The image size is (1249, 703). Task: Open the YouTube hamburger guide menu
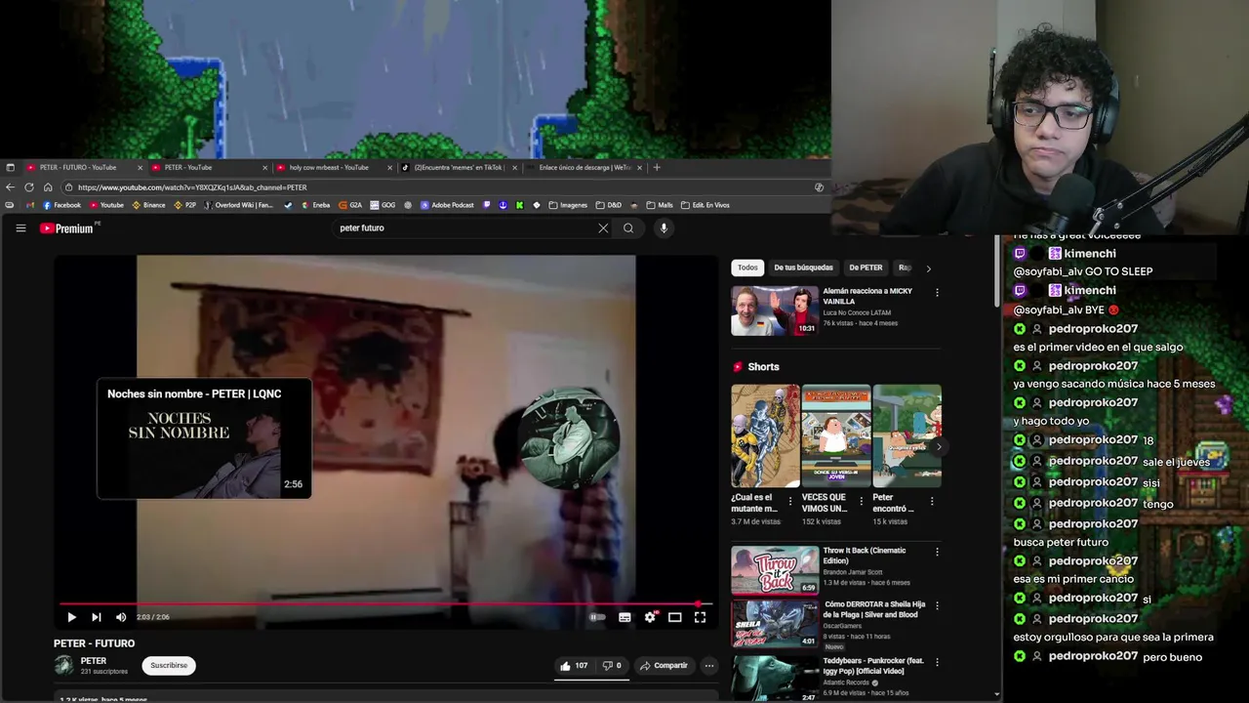pyautogui.click(x=20, y=228)
